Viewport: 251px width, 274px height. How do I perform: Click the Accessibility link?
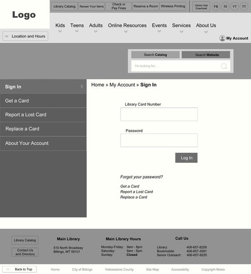click(180, 270)
